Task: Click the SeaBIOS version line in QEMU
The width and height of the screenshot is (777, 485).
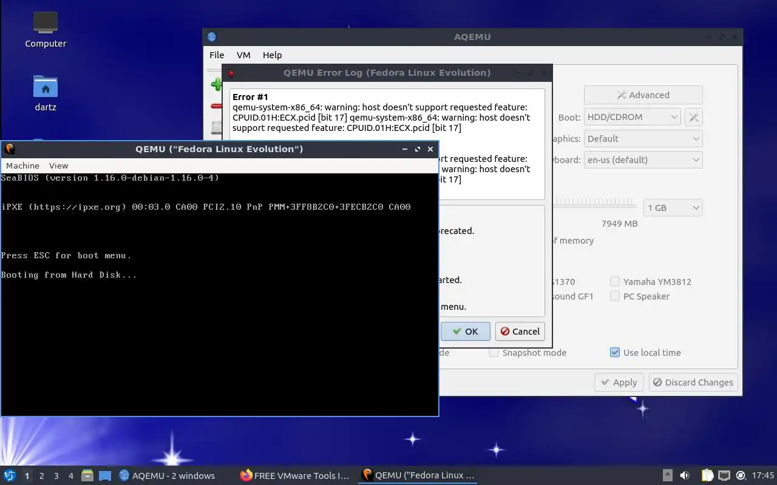Action: click(x=110, y=178)
